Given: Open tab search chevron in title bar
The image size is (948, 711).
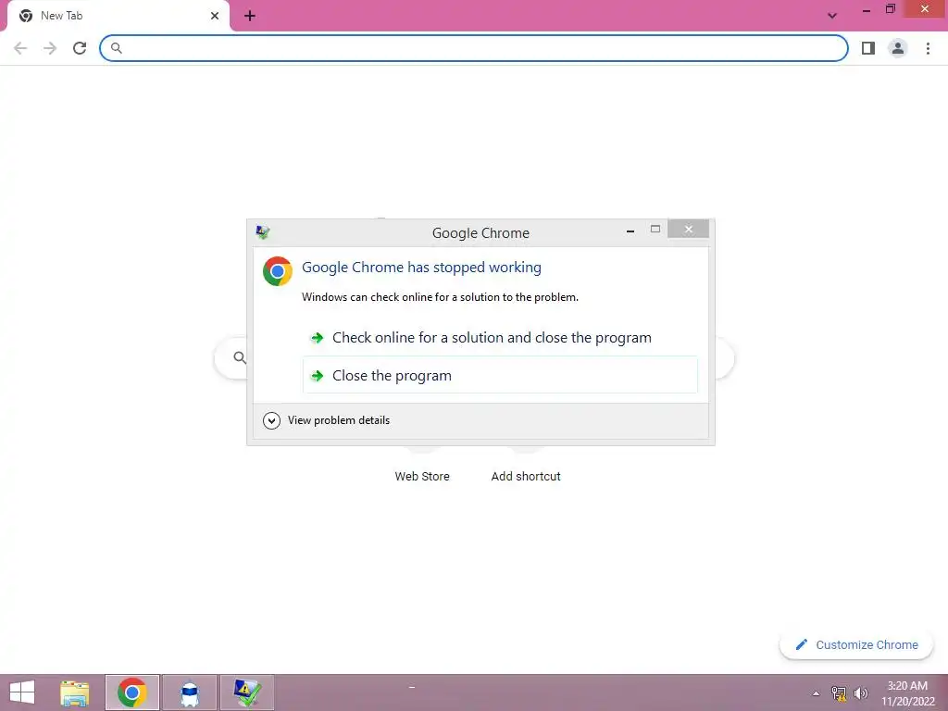Looking at the screenshot, I should [832, 16].
